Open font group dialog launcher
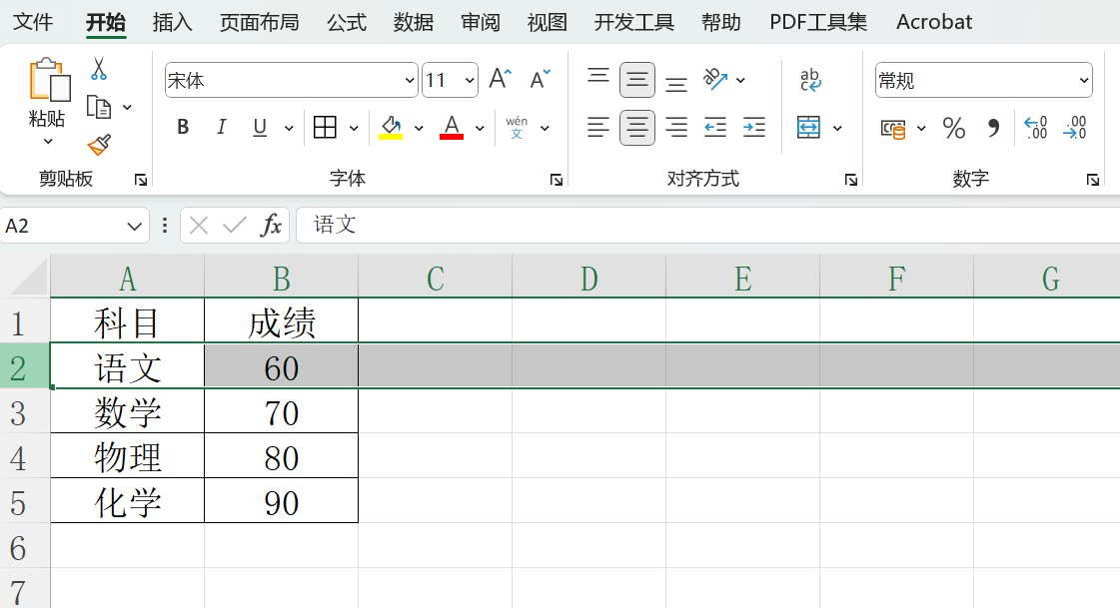The image size is (1120, 608). click(557, 180)
